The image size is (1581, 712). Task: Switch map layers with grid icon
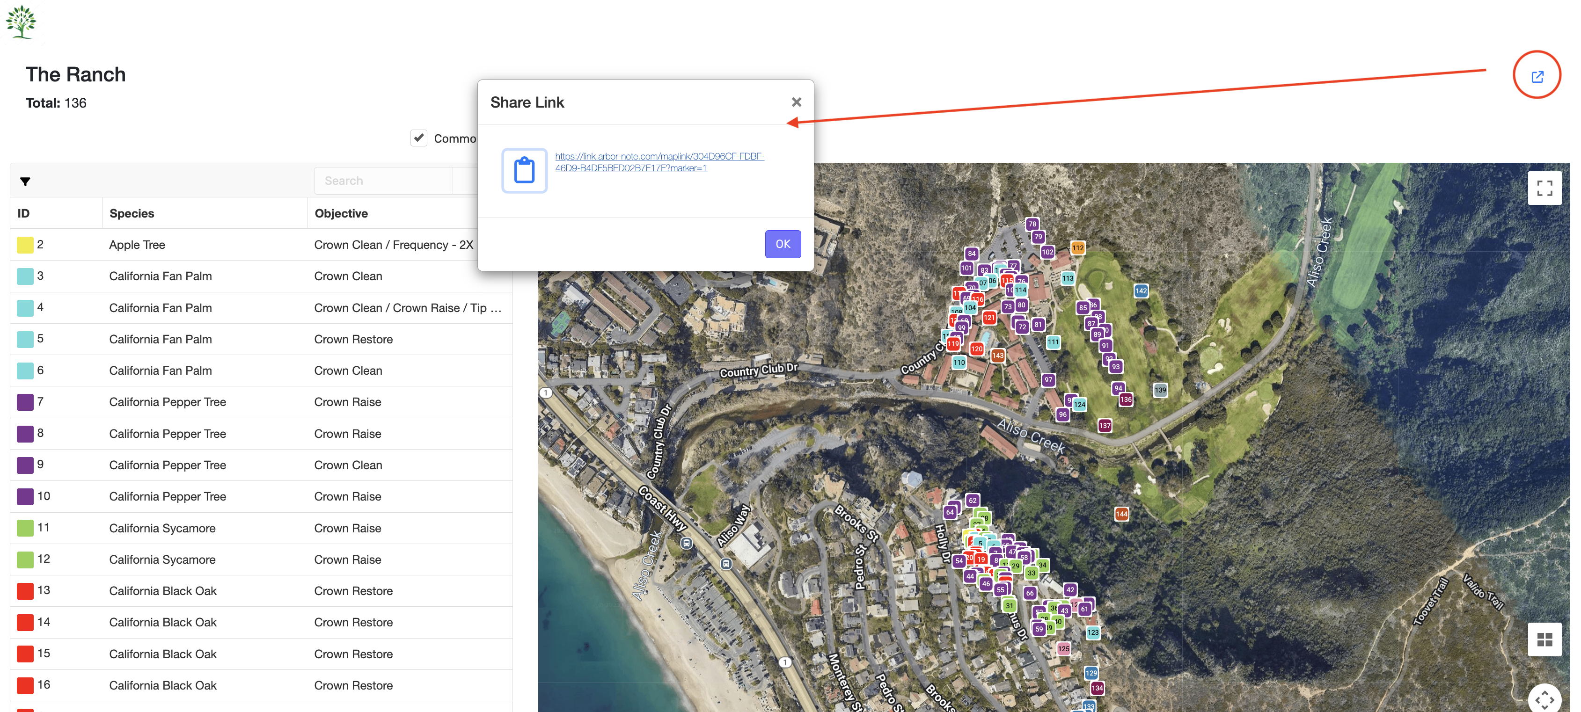coord(1544,639)
